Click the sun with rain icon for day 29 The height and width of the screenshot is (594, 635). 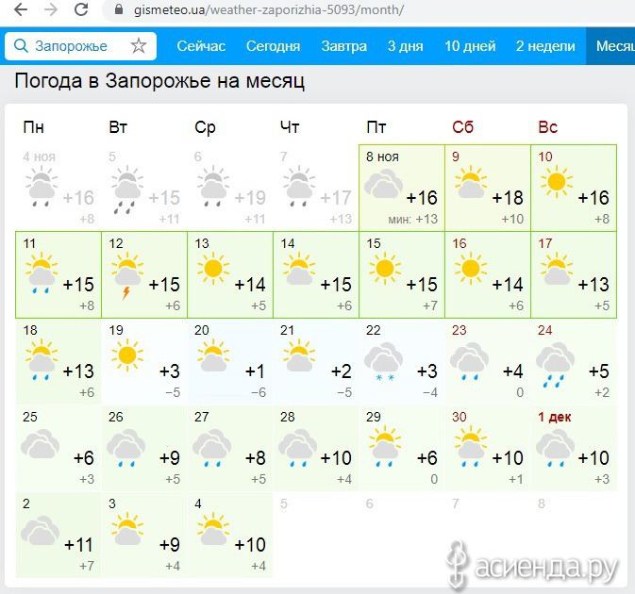(x=385, y=446)
